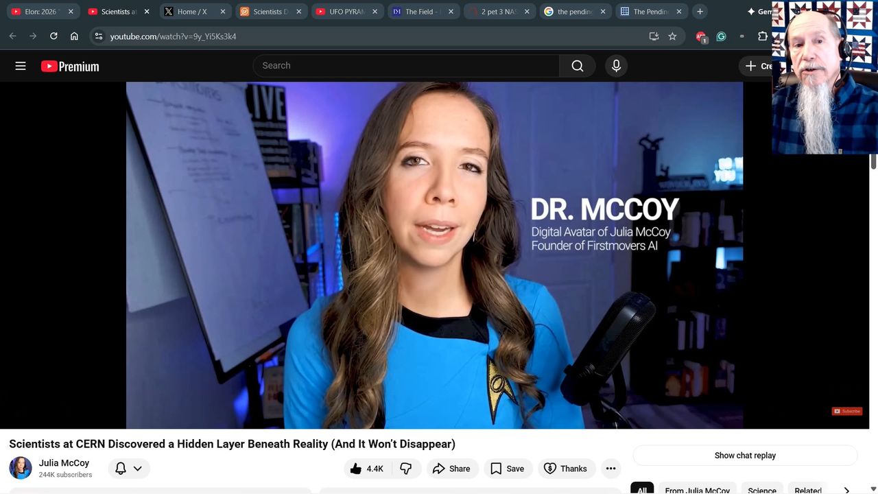Like the video showing 4.4K likes
Viewport: 878px width, 494px height.
[x=367, y=469]
